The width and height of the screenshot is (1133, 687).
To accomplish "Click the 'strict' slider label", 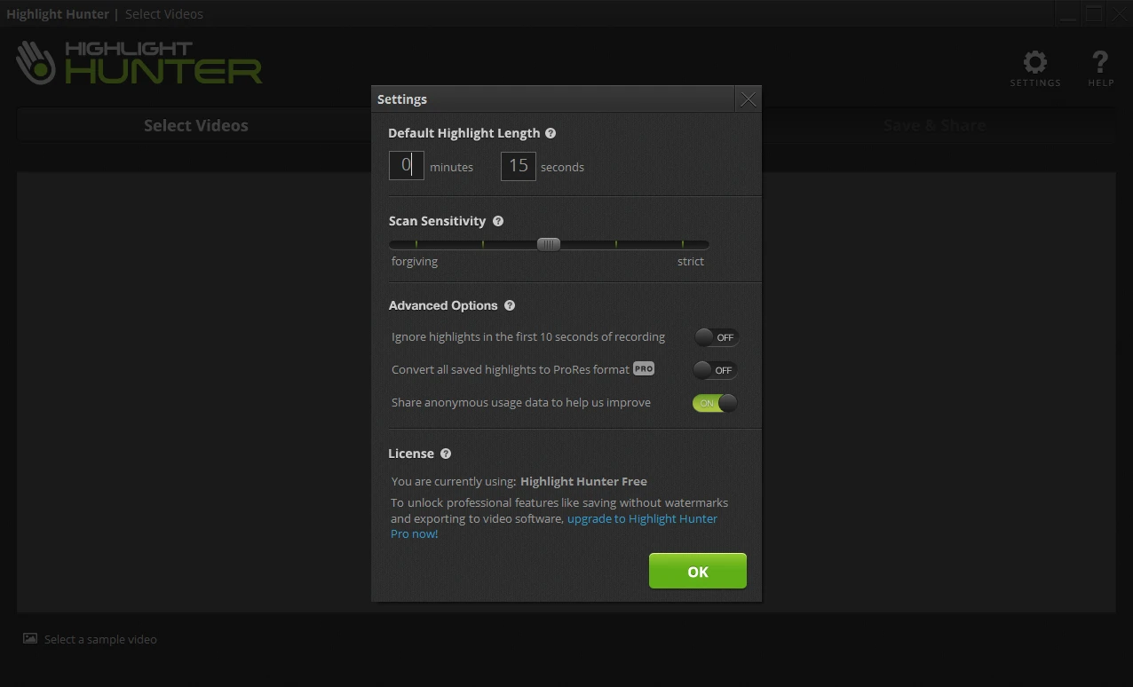I will coord(691,261).
